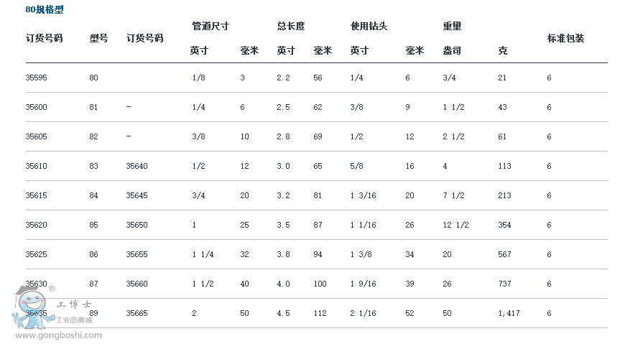Click the 标准包装 column header
Image resolution: width=620 pixels, height=349 pixels.
pyautogui.click(x=565, y=38)
